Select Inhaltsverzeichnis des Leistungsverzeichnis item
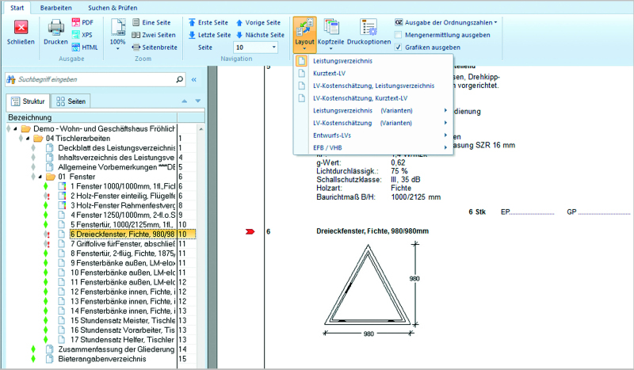Screen dimensions: 634x370 point(116,158)
